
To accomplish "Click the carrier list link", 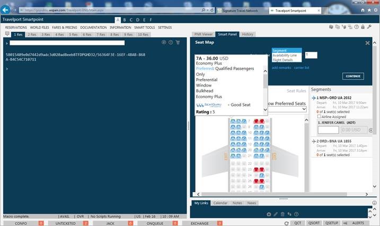I will (302, 68).
